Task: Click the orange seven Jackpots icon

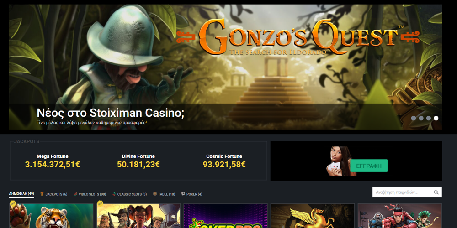Action: pyautogui.click(x=42, y=194)
